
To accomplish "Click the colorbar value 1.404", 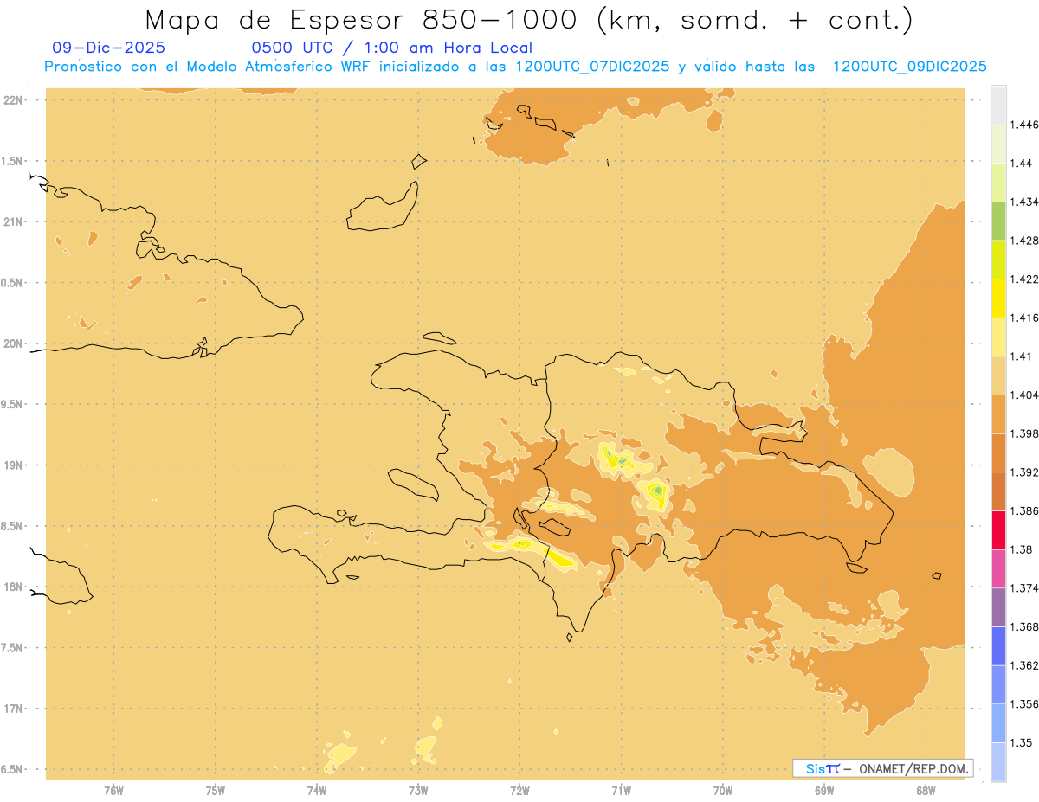I will (x=1024, y=395).
